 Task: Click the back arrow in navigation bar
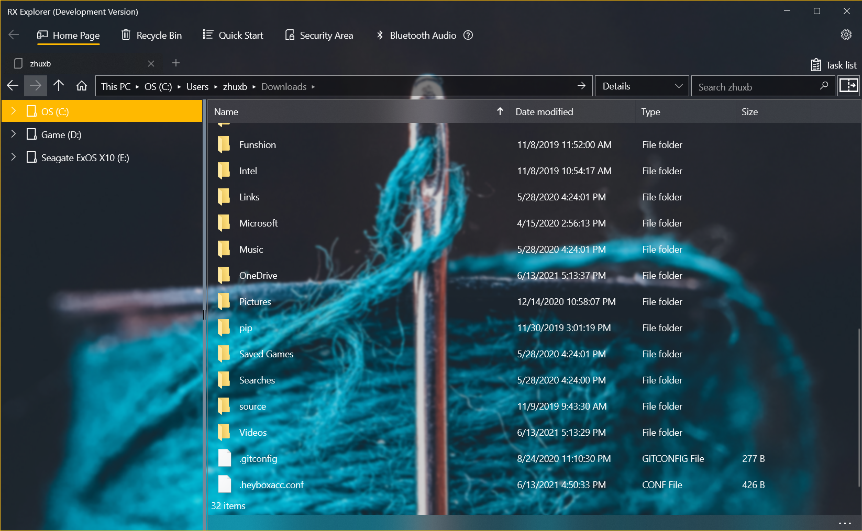coord(13,86)
